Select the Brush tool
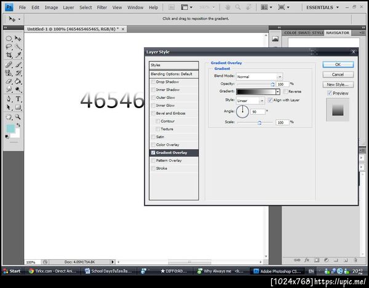The width and height of the screenshot is (369, 288). [18, 64]
